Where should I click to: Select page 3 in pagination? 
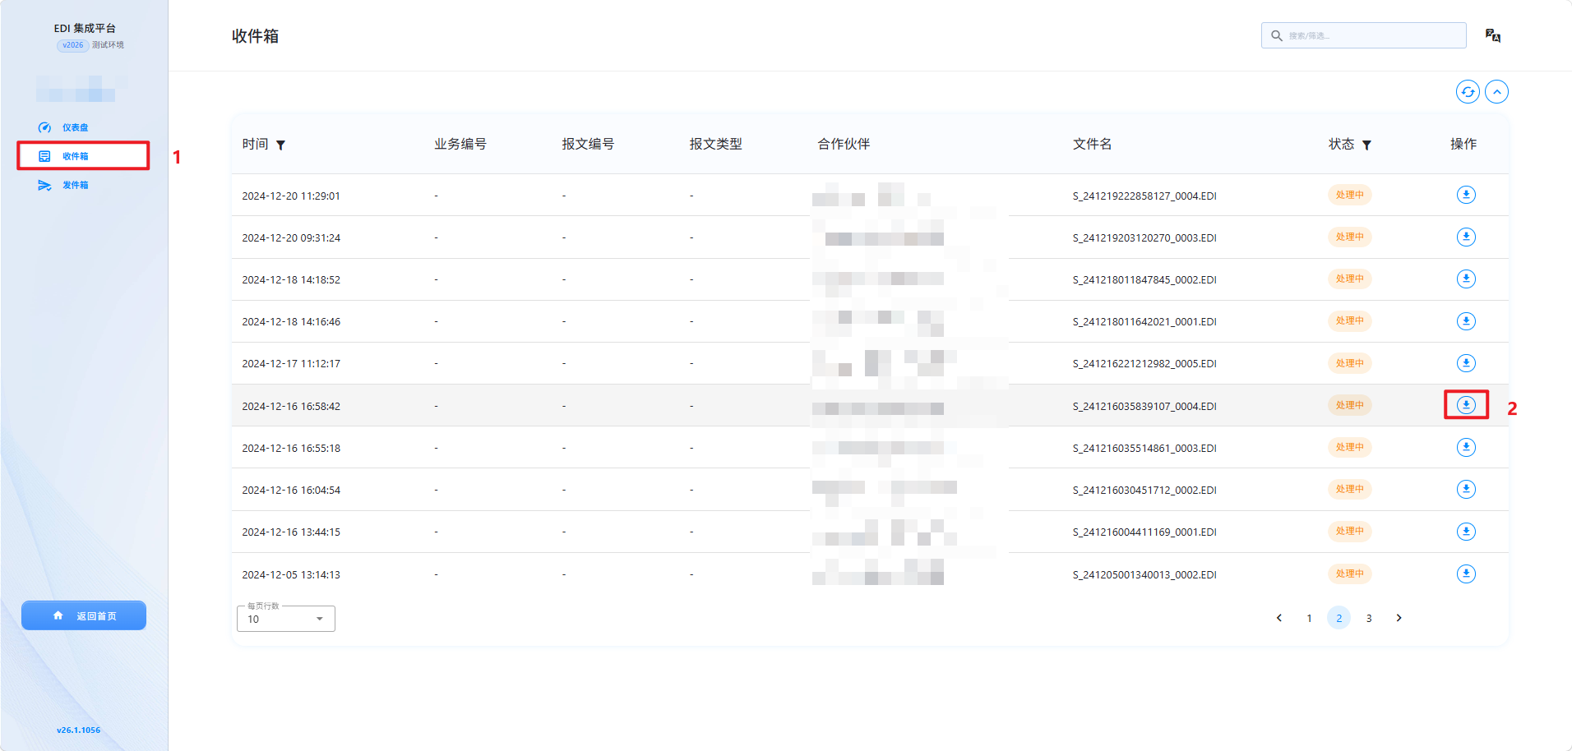[x=1369, y=619]
